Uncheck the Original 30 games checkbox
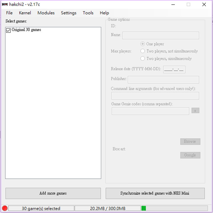The height and width of the screenshot is (213, 213). [x=8, y=30]
